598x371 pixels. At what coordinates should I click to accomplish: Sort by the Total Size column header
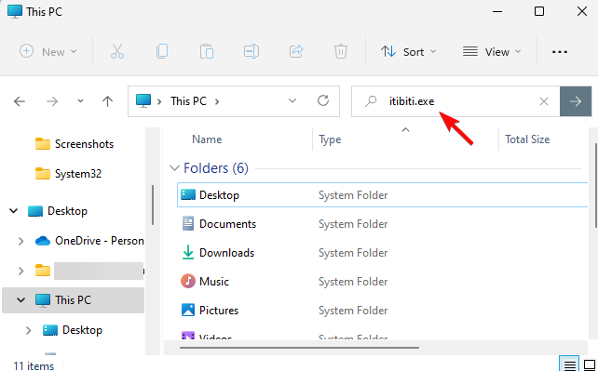pos(527,139)
